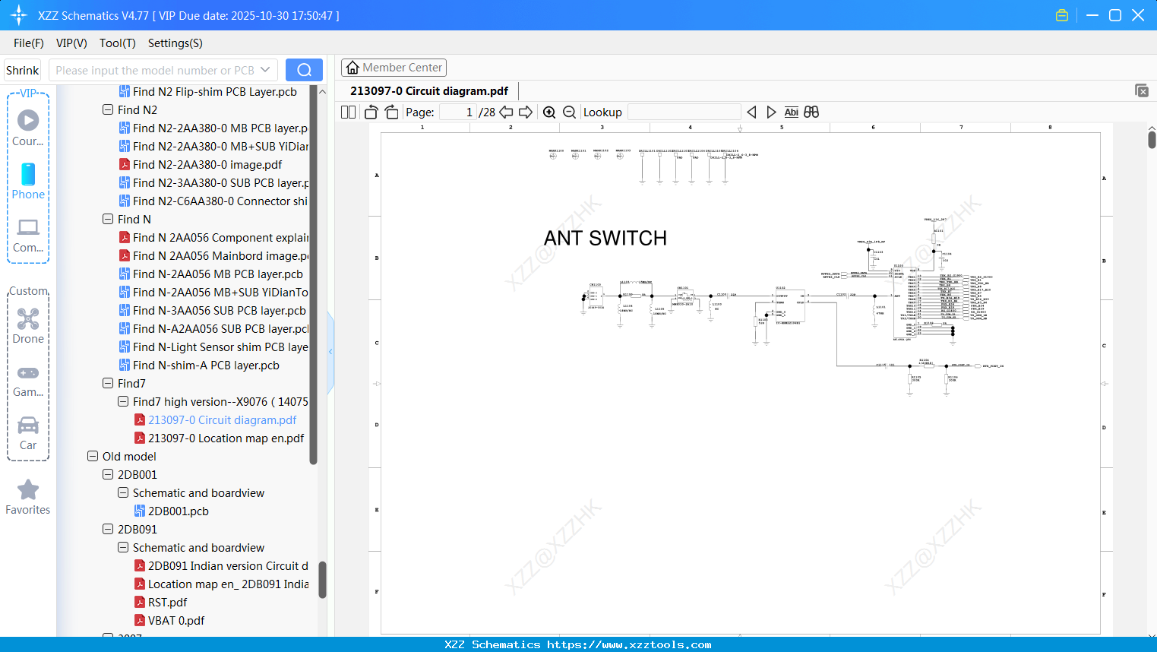Select the dual-page view icon

pyautogui.click(x=348, y=112)
